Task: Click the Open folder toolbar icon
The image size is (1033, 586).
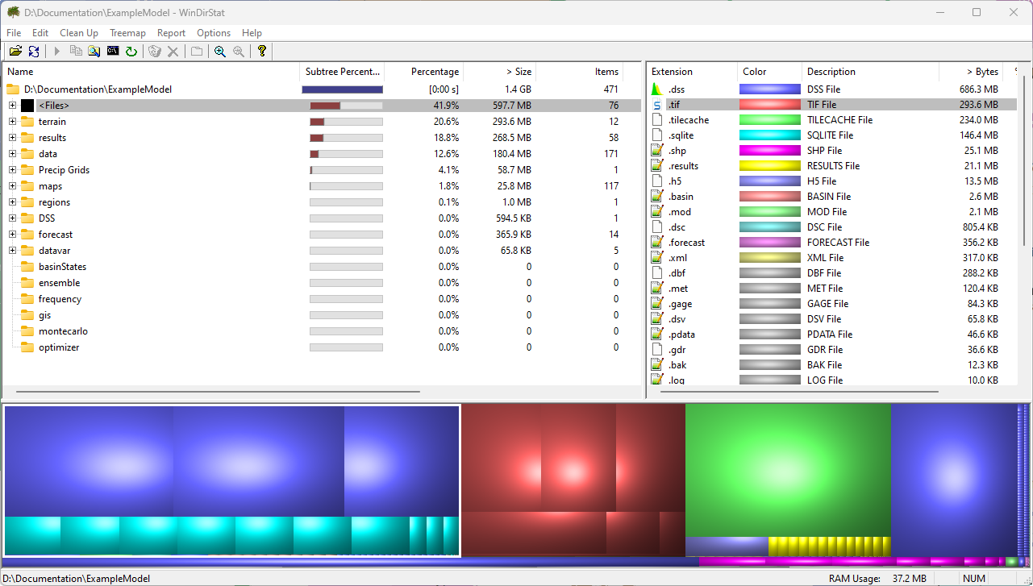Action: [x=15, y=52]
